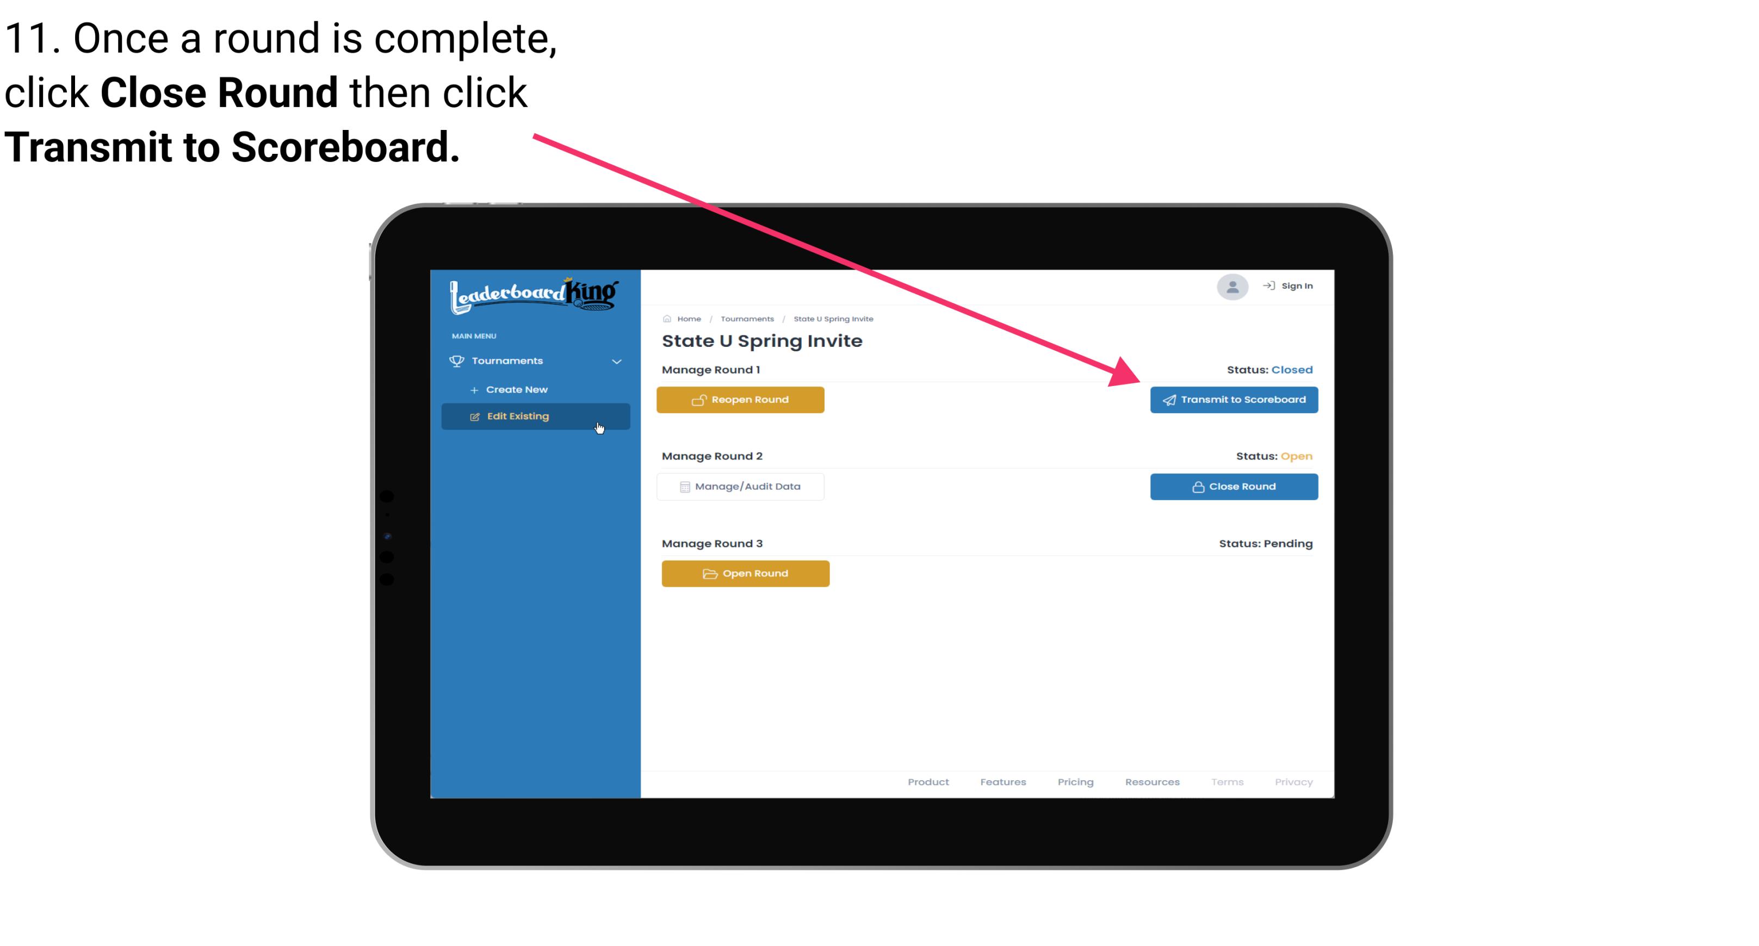Toggle the Tournaments section collapse
The height and width of the screenshot is (946, 1759).
click(x=617, y=359)
